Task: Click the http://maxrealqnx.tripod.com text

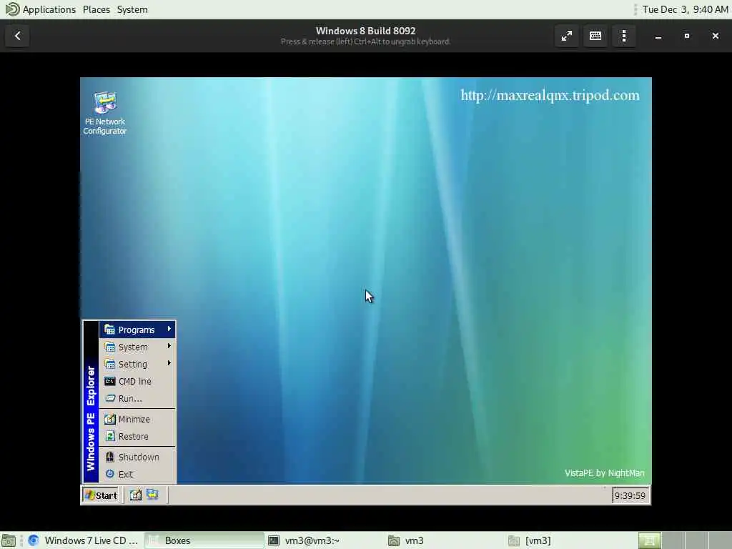Action: pos(550,95)
